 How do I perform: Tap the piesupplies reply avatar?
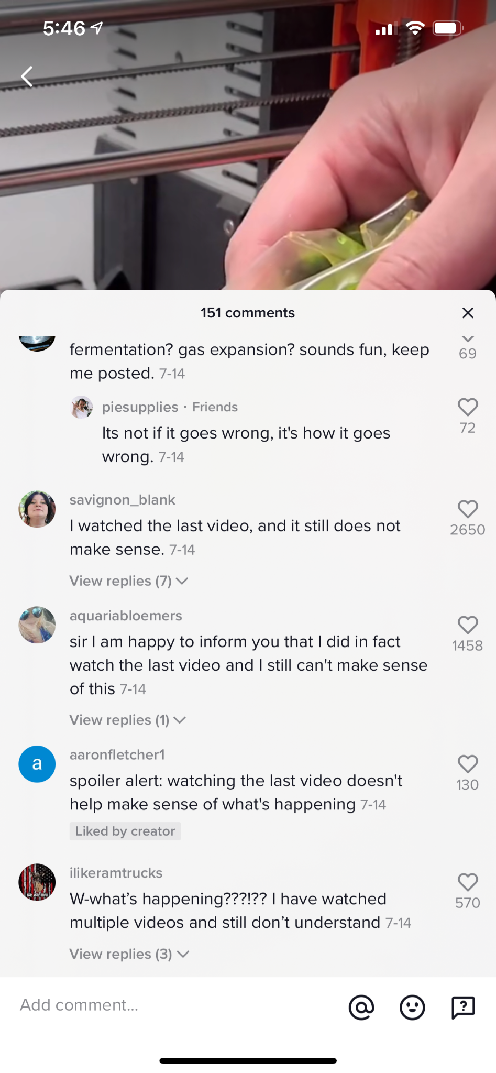pos(82,407)
